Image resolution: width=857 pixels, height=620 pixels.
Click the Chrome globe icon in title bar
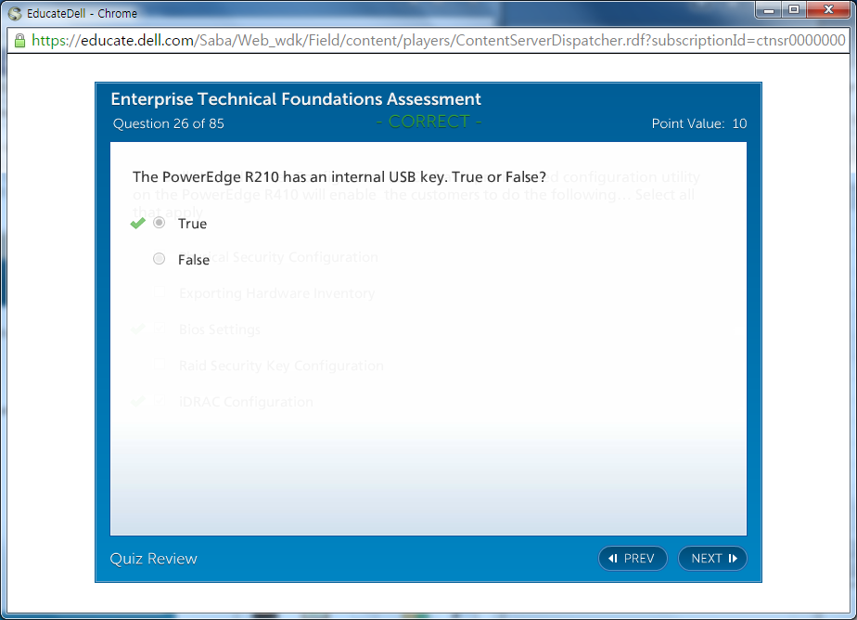(15, 14)
